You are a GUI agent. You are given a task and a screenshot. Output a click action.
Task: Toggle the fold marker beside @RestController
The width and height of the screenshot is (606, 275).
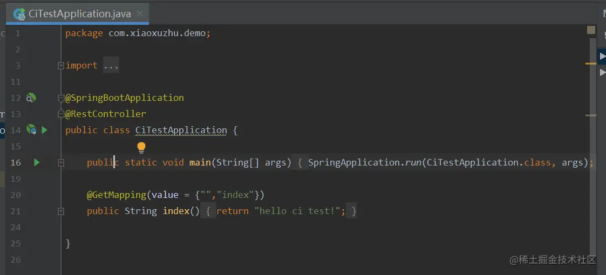(60, 114)
